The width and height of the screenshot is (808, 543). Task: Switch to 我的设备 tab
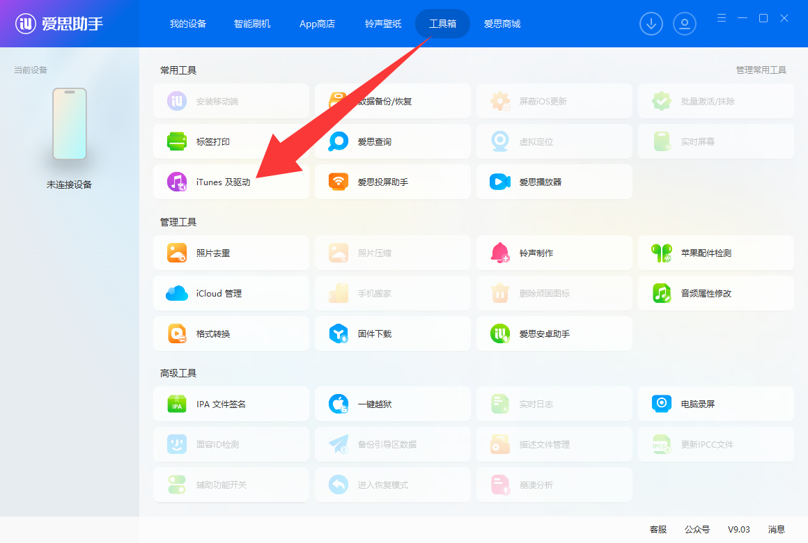[x=188, y=24]
